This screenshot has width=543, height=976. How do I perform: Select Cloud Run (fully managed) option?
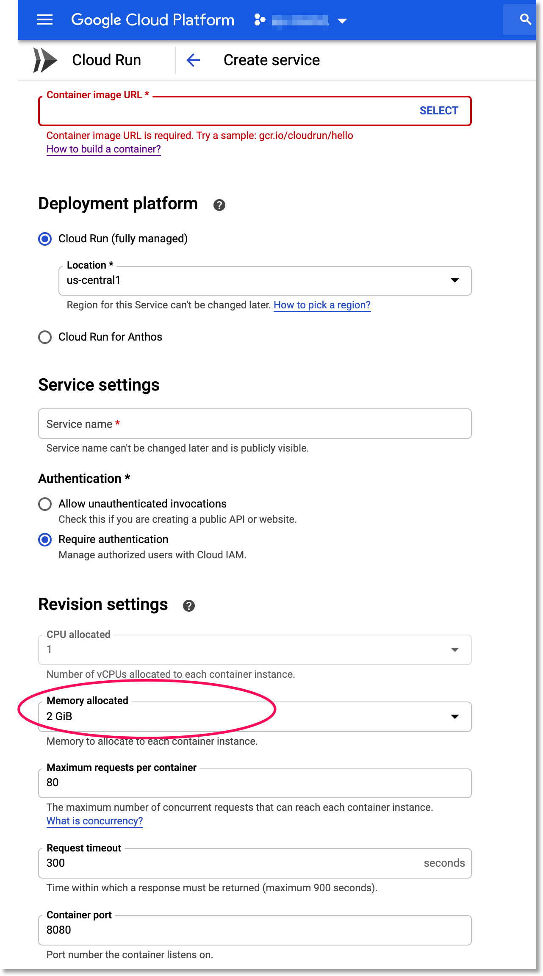(x=45, y=239)
